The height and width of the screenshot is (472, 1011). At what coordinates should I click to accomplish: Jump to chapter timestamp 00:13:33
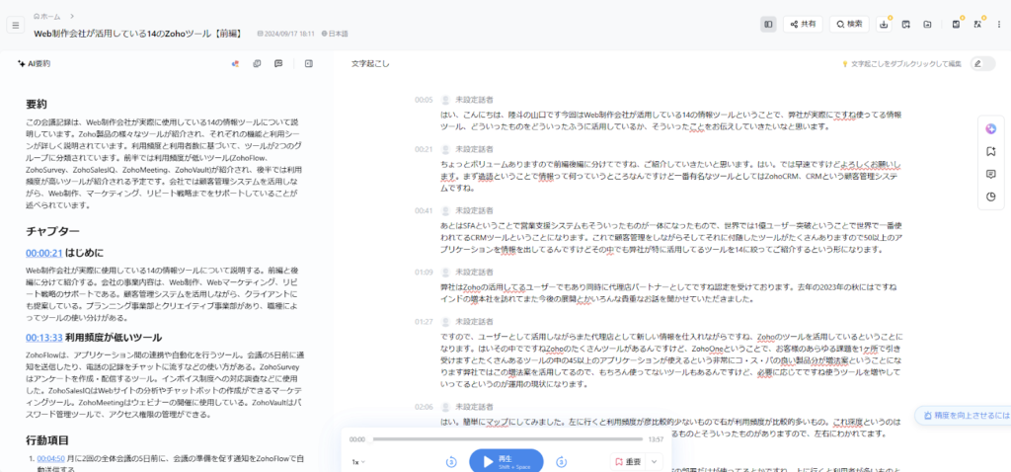[x=43, y=338]
